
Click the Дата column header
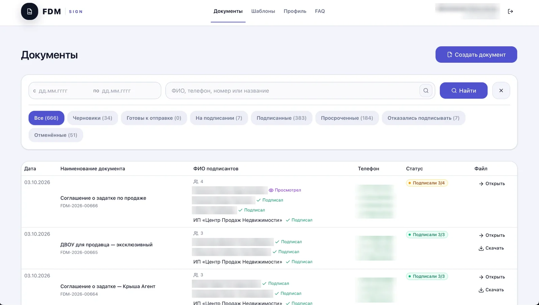(x=30, y=169)
